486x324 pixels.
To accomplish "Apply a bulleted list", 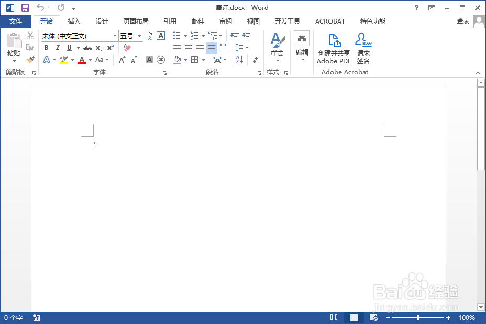I will click(x=176, y=36).
